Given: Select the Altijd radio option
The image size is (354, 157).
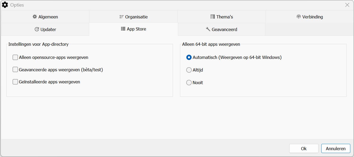Looking at the screenshot, I should (x=189, y=70).
